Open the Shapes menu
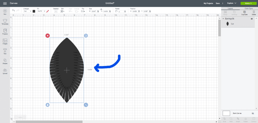 point(5,60)
